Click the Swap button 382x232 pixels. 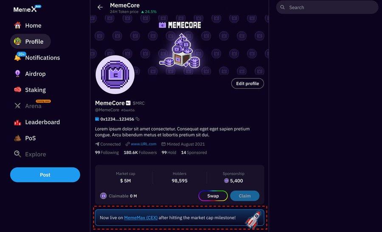click(213, 196)
